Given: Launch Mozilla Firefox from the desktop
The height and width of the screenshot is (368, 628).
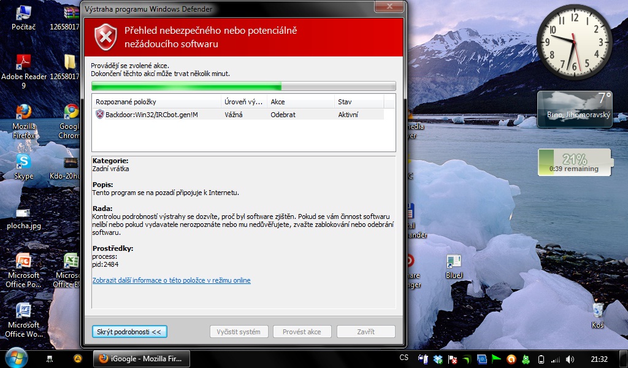Looking at the screenshot, I should tap(23, 121).
